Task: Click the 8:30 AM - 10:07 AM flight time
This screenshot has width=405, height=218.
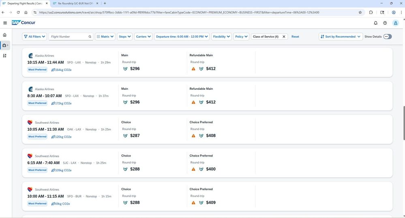Action: [x=45, y=96]
